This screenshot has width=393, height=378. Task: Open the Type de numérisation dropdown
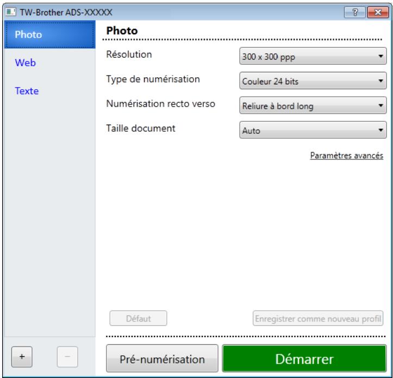(313, 81)
